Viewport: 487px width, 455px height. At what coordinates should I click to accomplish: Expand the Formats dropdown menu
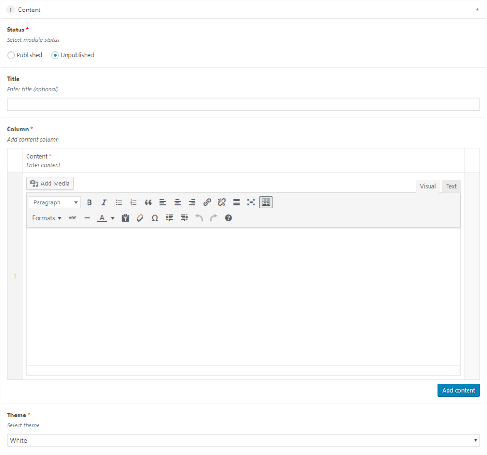point(47,218)
